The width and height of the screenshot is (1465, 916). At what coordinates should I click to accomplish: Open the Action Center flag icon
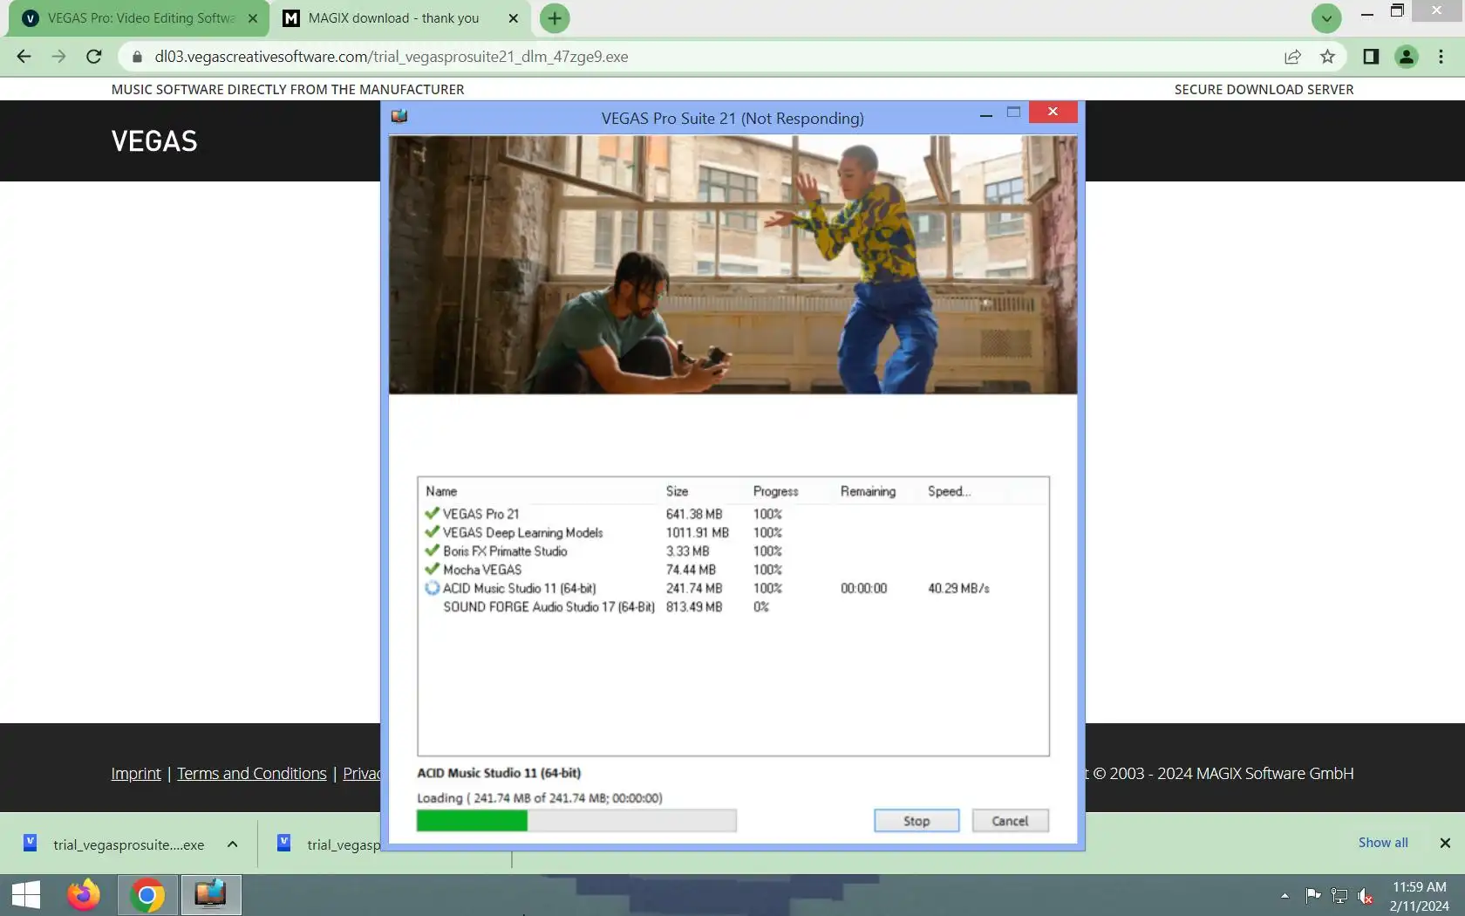tap(1312, 895)
